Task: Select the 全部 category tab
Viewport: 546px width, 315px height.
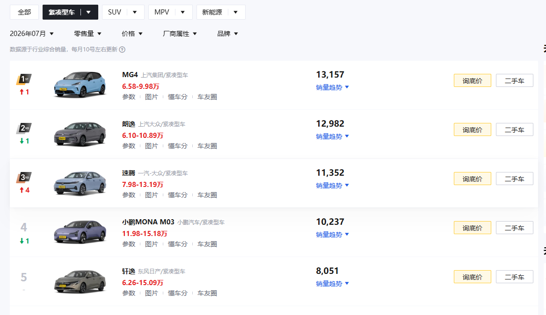Action: [24, 12]
